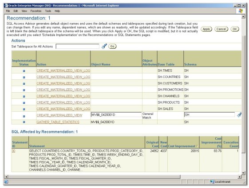Open Statement ID 30 link
This screenshot has width=249, height=188.
[13, 151]
